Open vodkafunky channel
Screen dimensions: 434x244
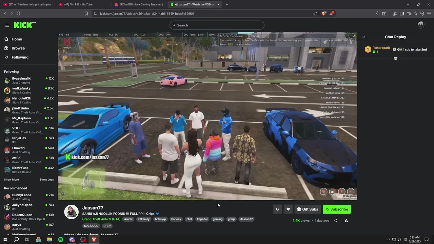click(x=29, y=90)
